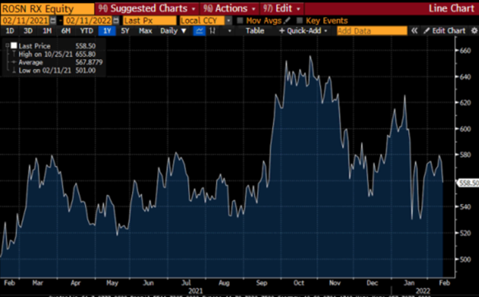Click the end date 02/11/2022 field
The image size is (479, 297).
[88, 21]
